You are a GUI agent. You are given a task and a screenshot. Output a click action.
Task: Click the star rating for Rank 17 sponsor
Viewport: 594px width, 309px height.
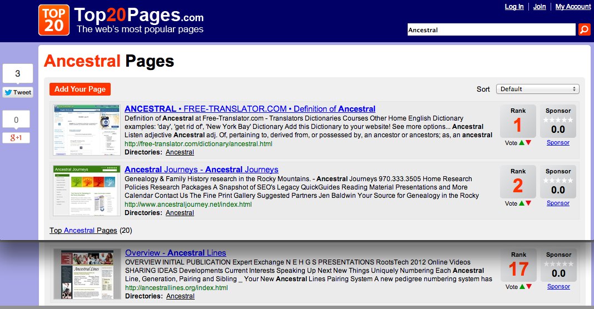[559, 264]
